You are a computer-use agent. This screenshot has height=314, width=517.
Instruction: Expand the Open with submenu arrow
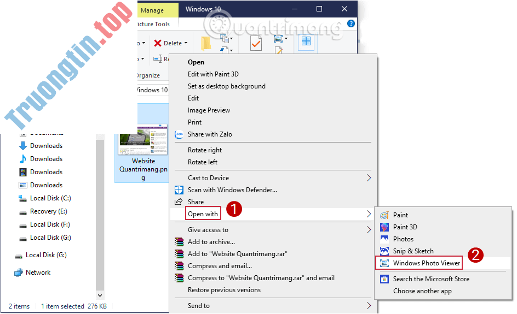[369, 214]
